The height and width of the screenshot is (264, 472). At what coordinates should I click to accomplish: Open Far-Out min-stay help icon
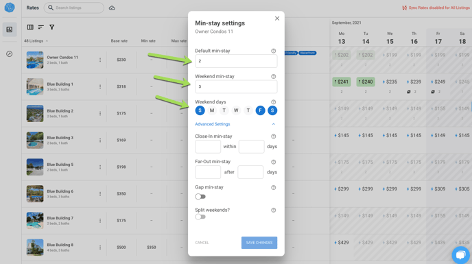click(x=273, y=162)
